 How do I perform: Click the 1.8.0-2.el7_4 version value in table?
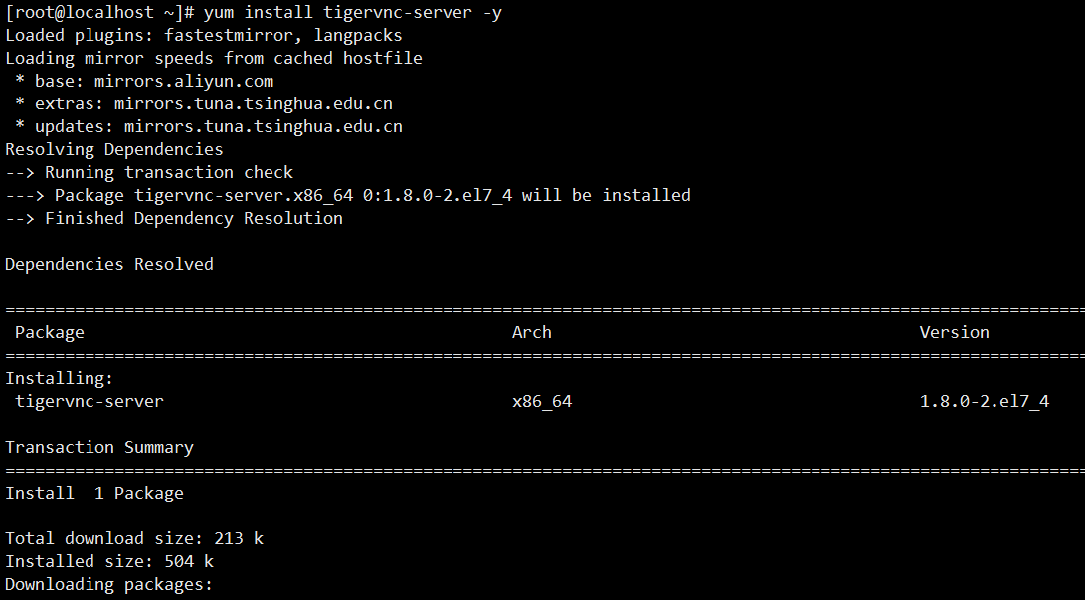click(984, 402)
